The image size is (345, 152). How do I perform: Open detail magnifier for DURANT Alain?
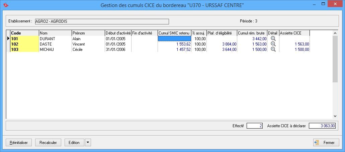[273, 39]
